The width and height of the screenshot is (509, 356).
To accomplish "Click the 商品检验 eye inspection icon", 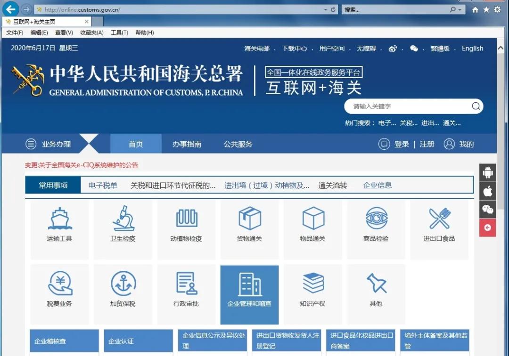I will pyautogui.click(x=376, y=218).
